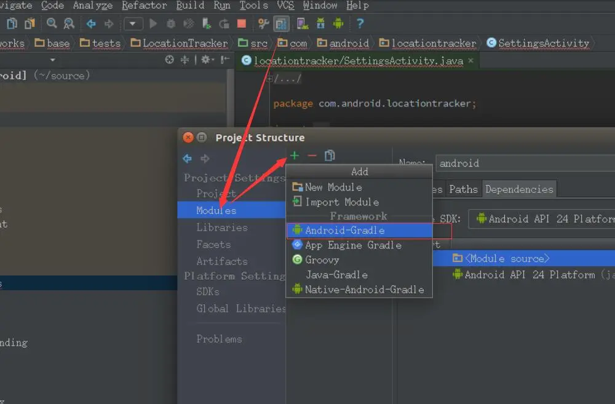Choose Import Module from Add menu
The height and width of the screenshot is (404, 615).
click(x=359, y=202)
